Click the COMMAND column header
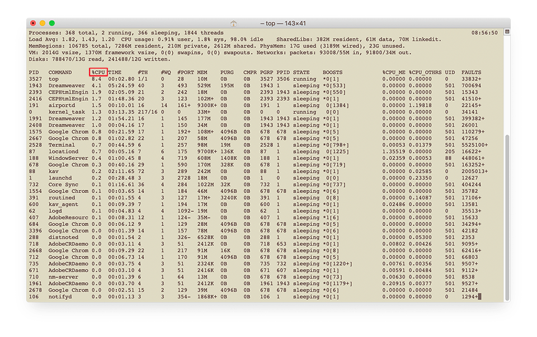The image size is (537, 337). pyautogui.click(x=60, y=73)
